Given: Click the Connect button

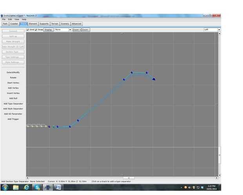Looking at the screenshot, I should 13,31.
